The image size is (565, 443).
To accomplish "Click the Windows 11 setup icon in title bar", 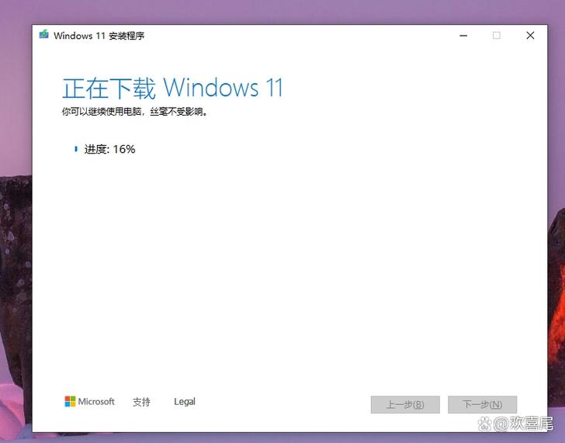I will pos(43,35).
